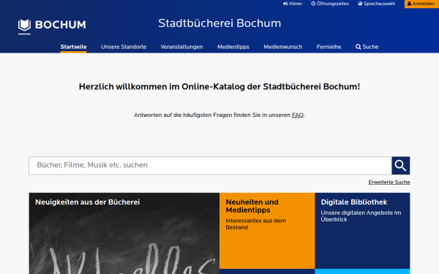439x274 pixels.
Task: Click the magnifier icon beside Suche
Action: pyautogui.click(x=358, y=47)
